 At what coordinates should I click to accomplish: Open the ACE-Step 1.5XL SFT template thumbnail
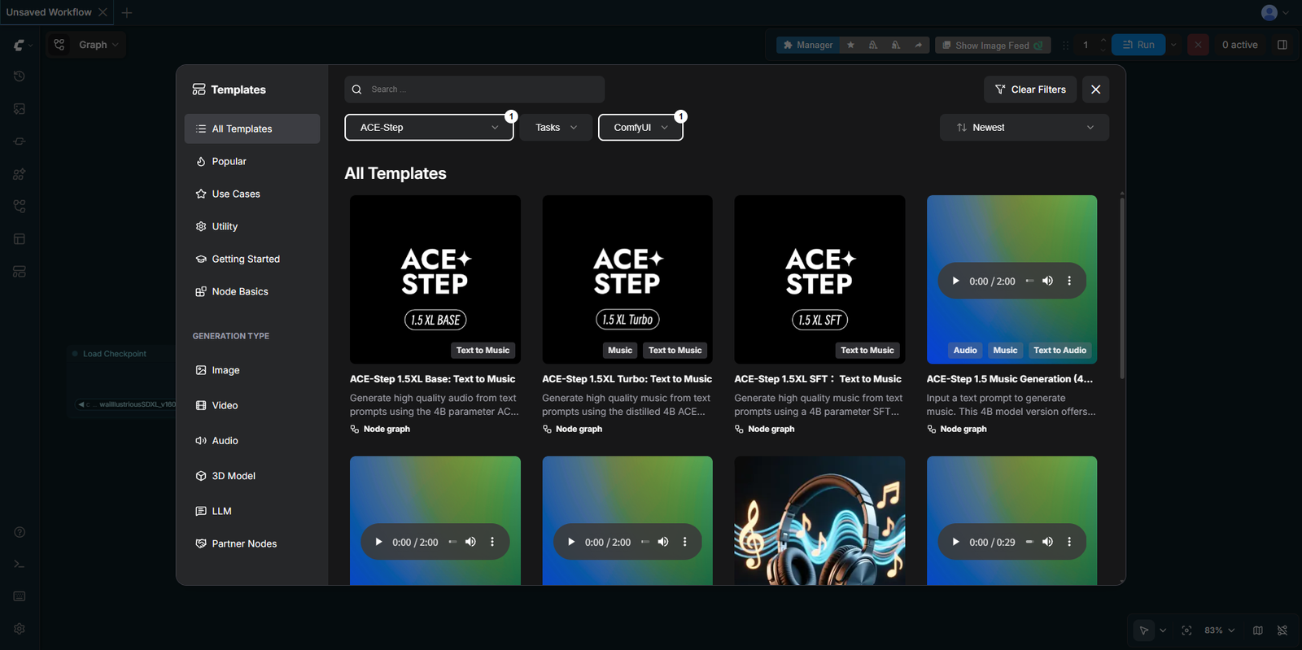819,279
